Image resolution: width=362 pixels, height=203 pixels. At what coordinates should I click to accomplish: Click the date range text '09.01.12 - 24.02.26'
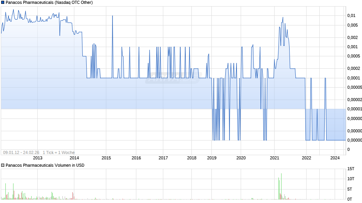click(x=21, y=152)
